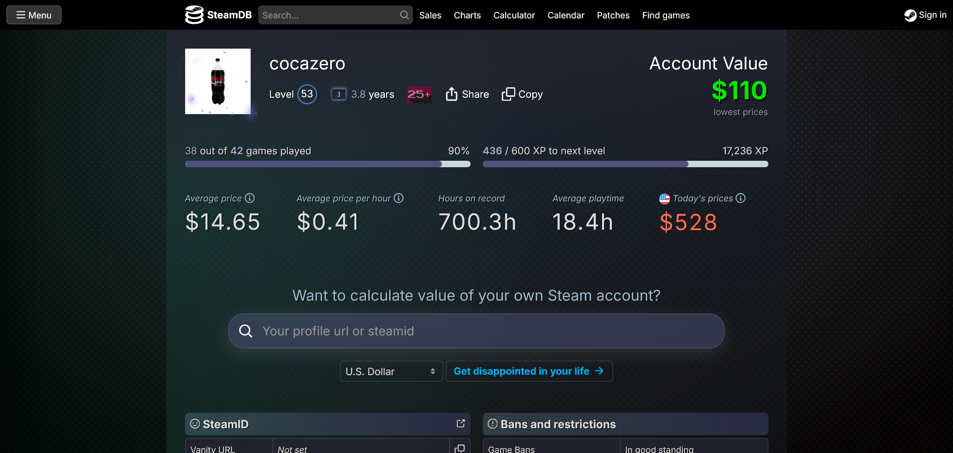The width and height of the screenshot is (953, 453).
Task: Open SteamID external link icon
Action: pos(461,423)
